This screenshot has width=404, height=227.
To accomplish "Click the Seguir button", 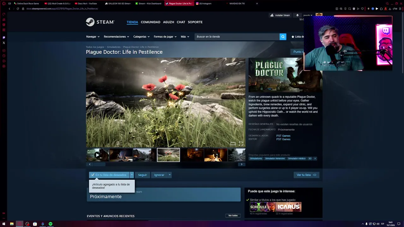I will (142, 175).
